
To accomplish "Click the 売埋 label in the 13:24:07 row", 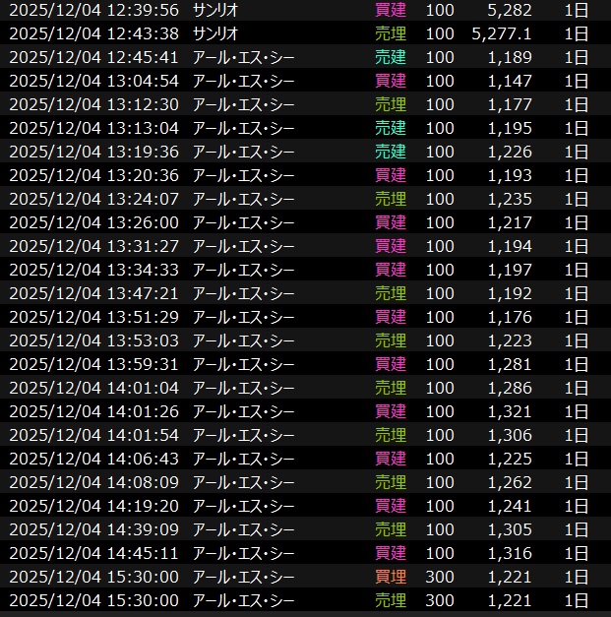I will 391,199.
